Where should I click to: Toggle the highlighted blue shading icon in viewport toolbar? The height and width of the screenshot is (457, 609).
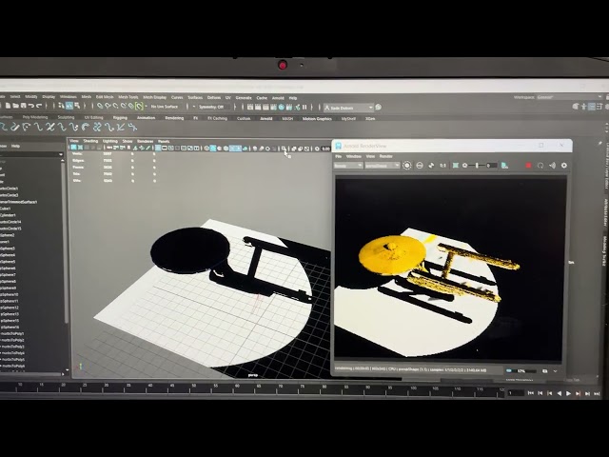pyautogui.click(x=213, y=149)
